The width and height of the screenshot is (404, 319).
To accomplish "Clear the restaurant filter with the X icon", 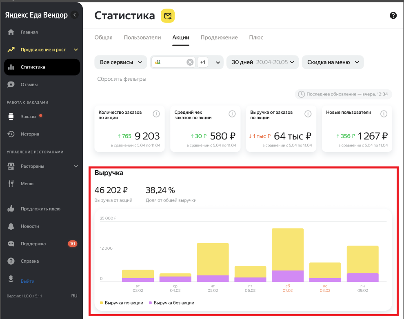I will click(190, 62).
